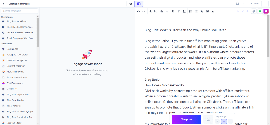Insert a bulleted list

(196, 11)
